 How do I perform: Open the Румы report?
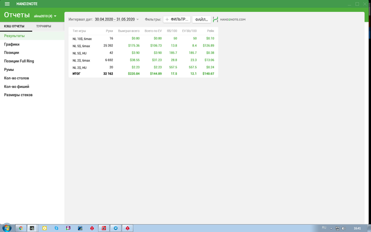pyautogui.click(x=32, y=69)
